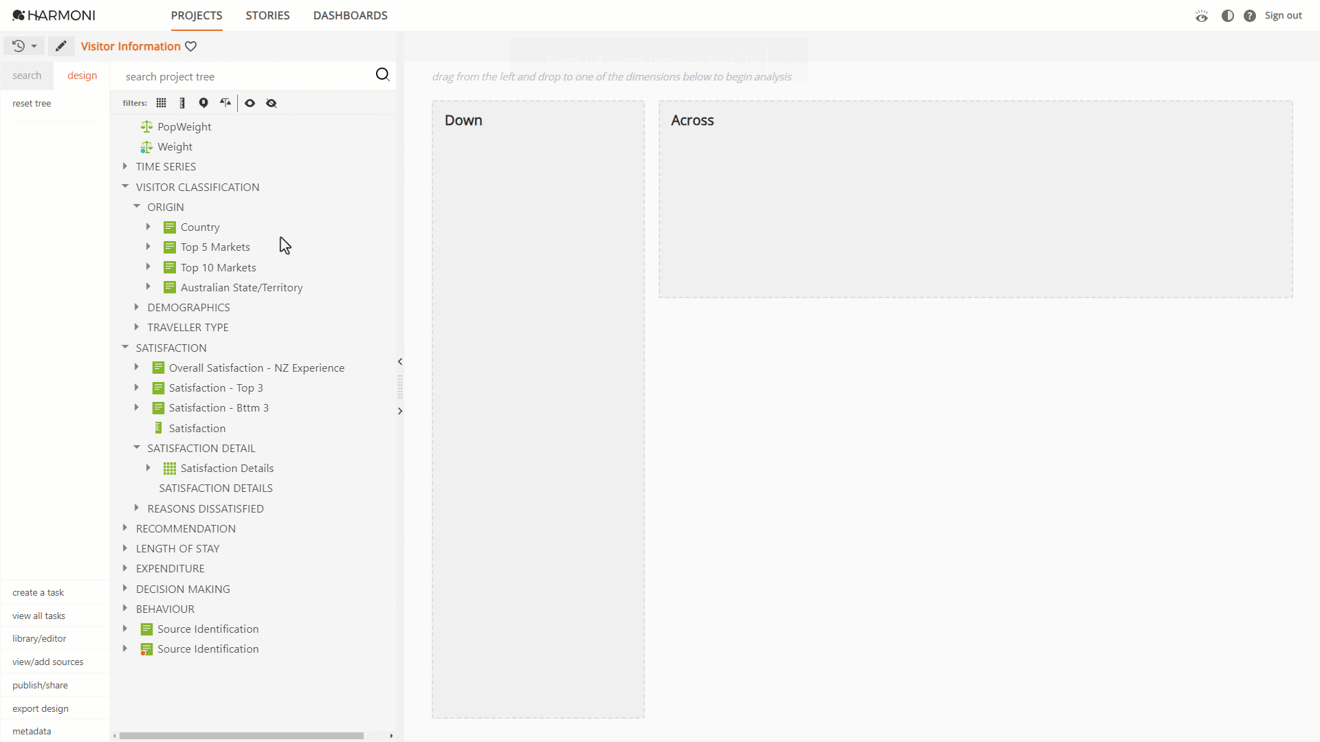The height and width of the screenshot is (742, 1320).
Task: Click publish/share
Action: tap(40, 686)
